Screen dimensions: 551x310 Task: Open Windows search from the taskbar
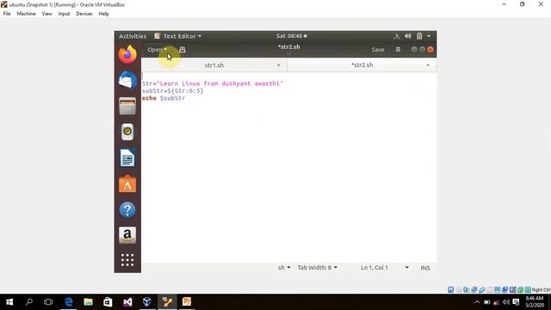pos(29,302)
